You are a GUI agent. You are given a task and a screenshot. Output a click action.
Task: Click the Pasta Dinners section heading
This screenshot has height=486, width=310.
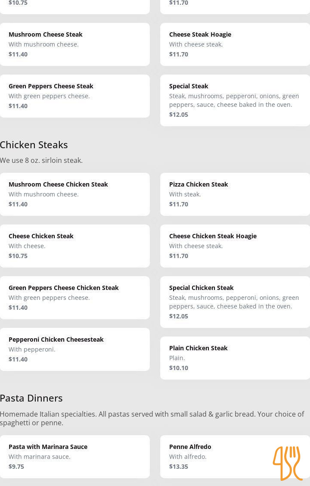coord(31,398)
